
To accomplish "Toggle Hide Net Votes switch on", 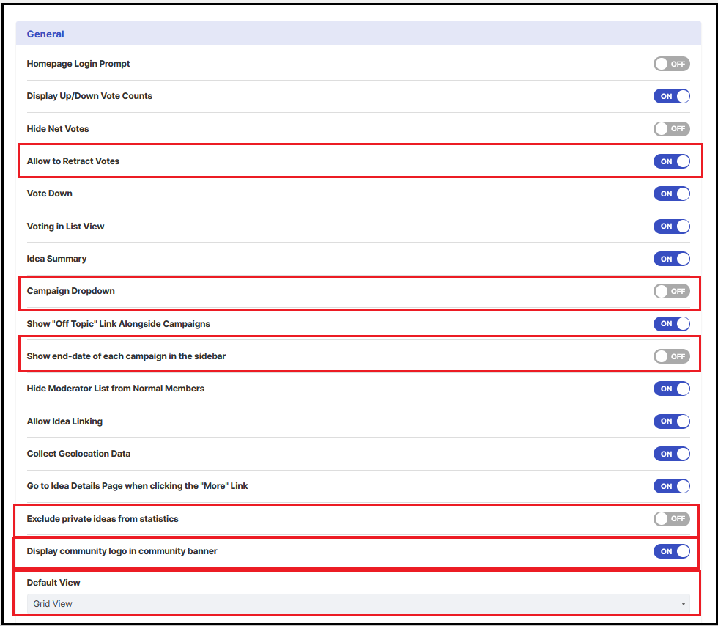I will coord(671,129).
